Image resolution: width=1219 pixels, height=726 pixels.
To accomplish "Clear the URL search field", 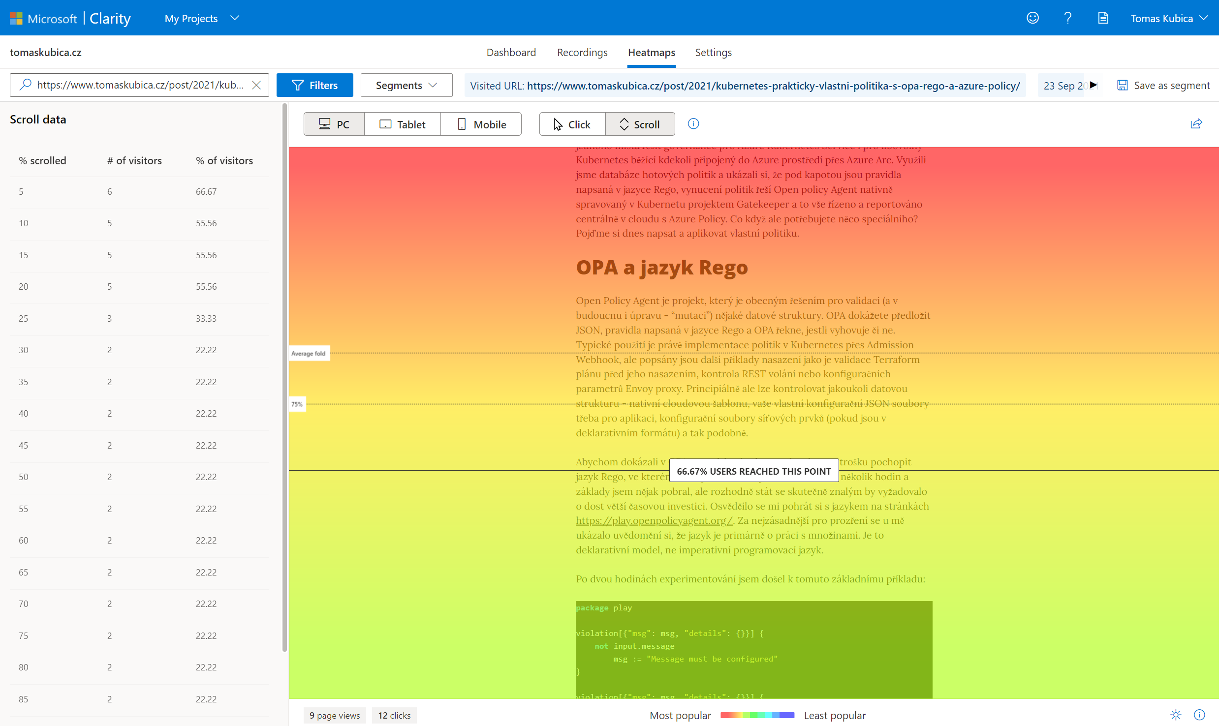I will tap(256, 85).
